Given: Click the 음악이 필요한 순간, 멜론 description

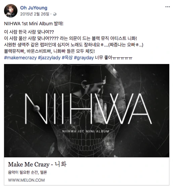Looking at the screenshot, I should 28,172.
